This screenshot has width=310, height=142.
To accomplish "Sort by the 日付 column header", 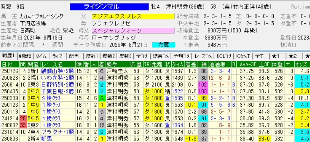I will click(7, 64).
